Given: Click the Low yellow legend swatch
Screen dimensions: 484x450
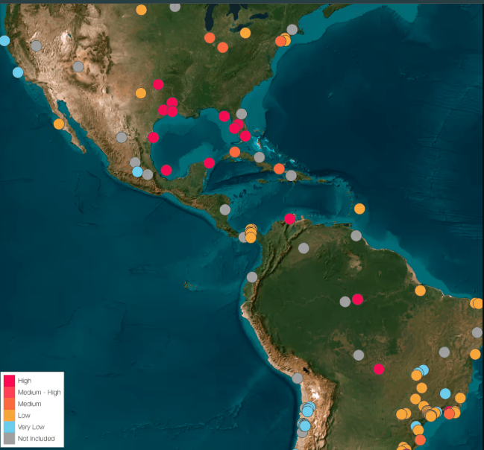Looking at the screenshot, I should pyautogui.click(x=9, y=415).
